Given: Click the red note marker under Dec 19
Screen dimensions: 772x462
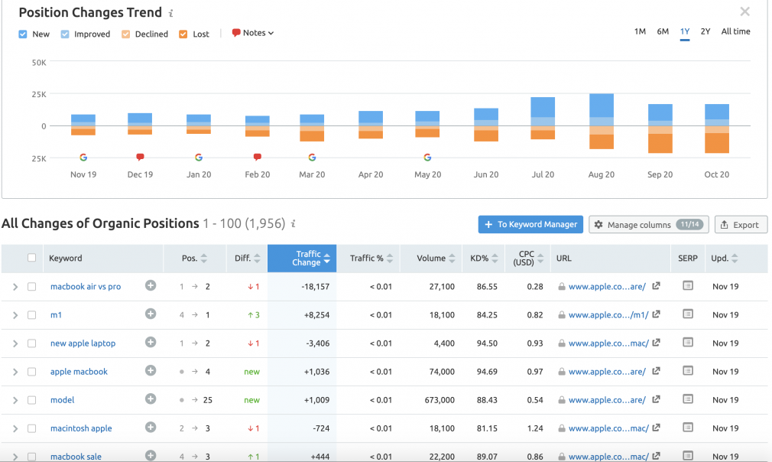Looking at the screenshot, I should pyautogui.click(x=141, y=157).
